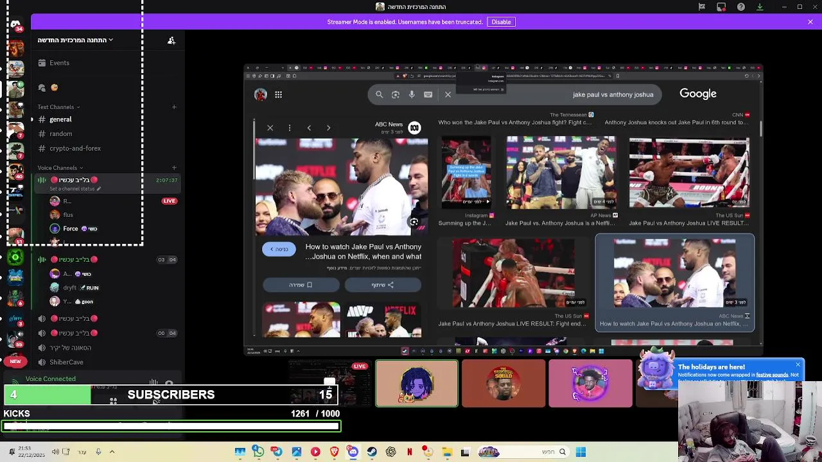Click the voice search microphone icon
822x462 pixels.
click(412, 95)
